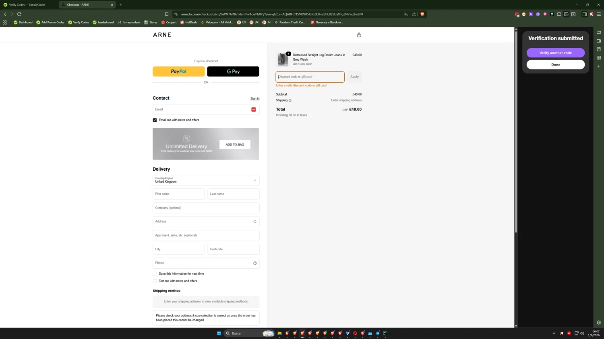Bookmark this page using the bookmark icon
Image resolution: width=604 pixels, height=339 pixels.
tap(167, 14)
